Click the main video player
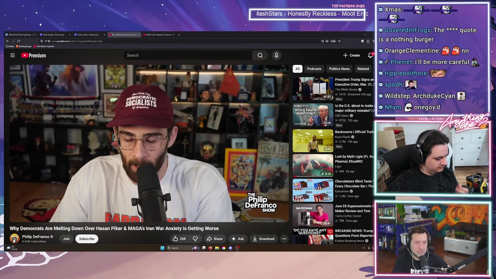 pos(149,143)
